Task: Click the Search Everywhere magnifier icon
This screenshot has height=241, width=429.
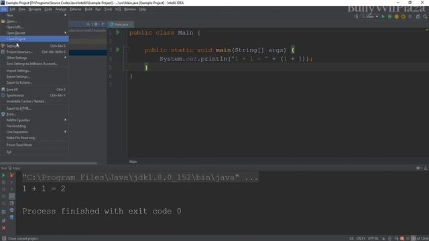Action: [x=425, y=17]
